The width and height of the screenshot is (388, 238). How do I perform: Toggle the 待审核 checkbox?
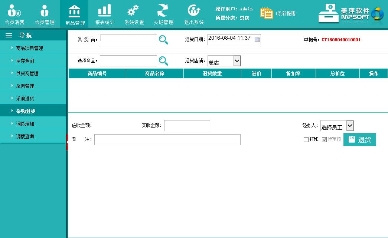[324, 140]
